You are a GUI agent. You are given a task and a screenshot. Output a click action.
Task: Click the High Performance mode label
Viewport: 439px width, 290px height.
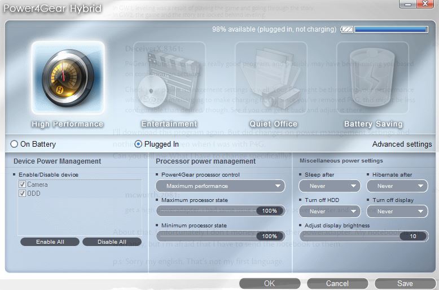click(68, 124)
